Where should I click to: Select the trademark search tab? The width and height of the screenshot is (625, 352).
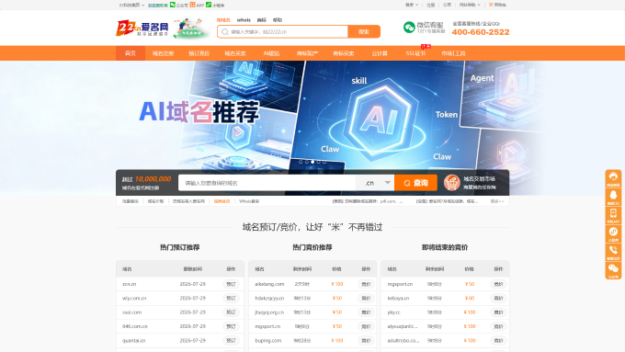click(x=261, y=20)
